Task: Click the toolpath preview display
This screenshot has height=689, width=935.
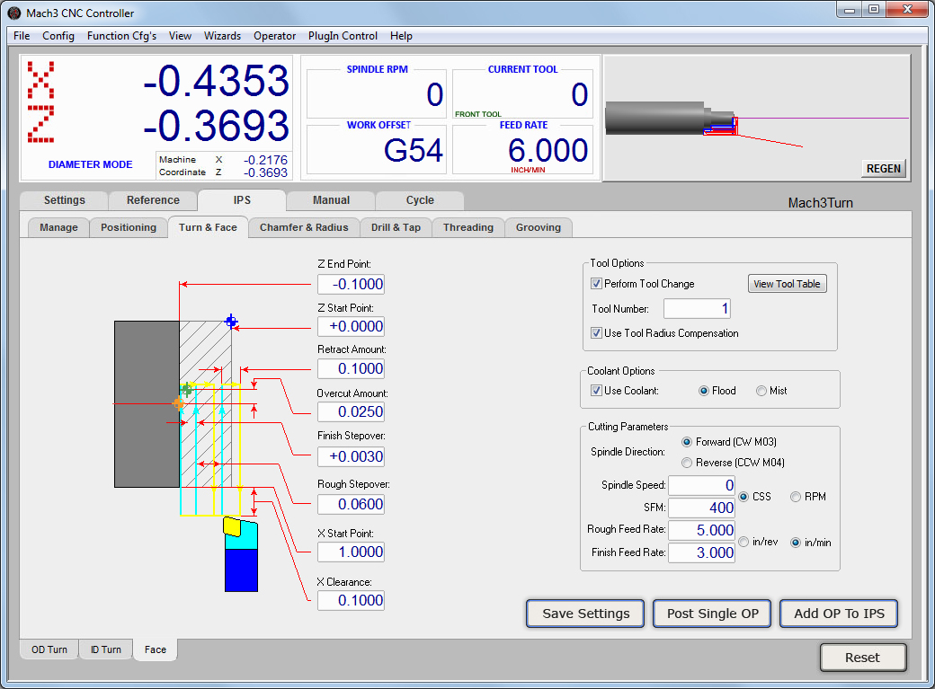Action: [756, 118]
